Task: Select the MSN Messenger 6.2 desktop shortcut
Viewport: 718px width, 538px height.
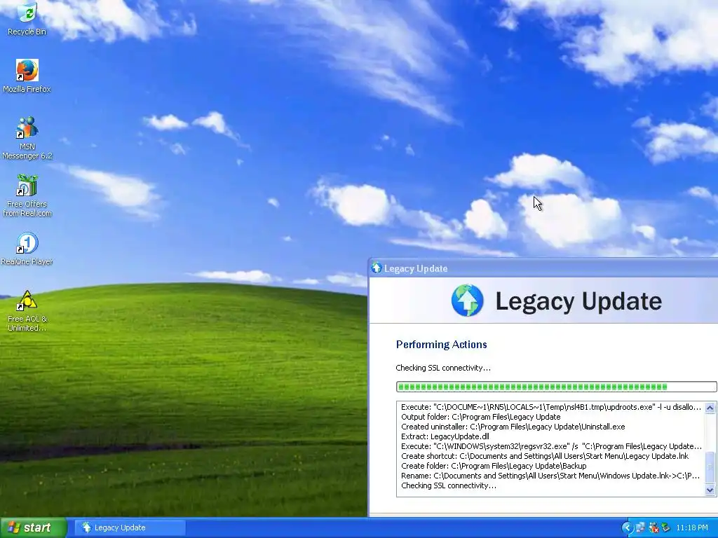Action: [x=27, y=138]
